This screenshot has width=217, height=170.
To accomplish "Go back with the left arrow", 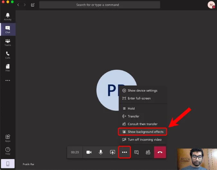I will 18,5.
